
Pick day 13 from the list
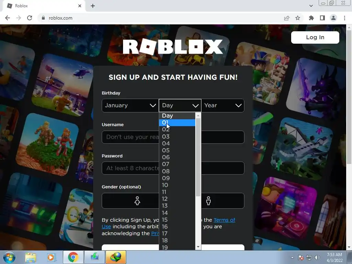click(177, 206)
